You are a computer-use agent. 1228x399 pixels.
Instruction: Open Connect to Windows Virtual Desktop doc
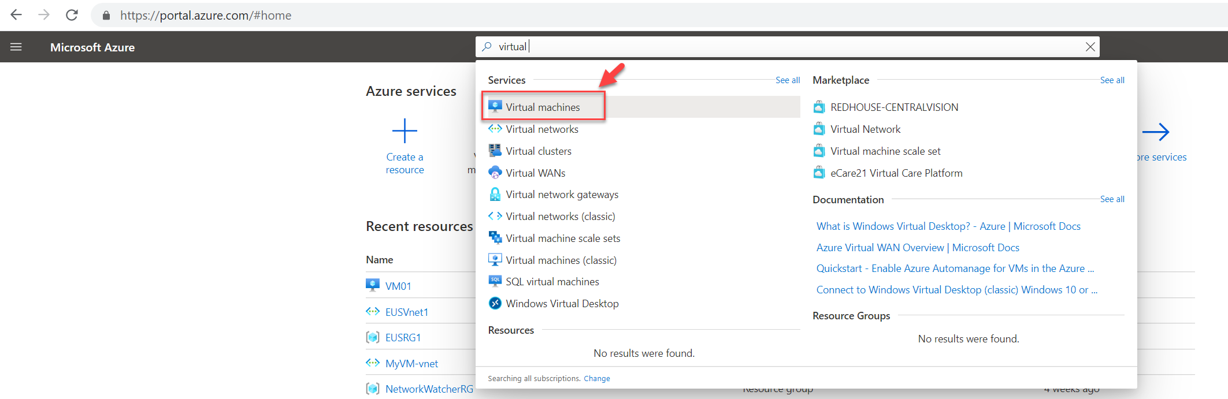[x=957, y=289]
